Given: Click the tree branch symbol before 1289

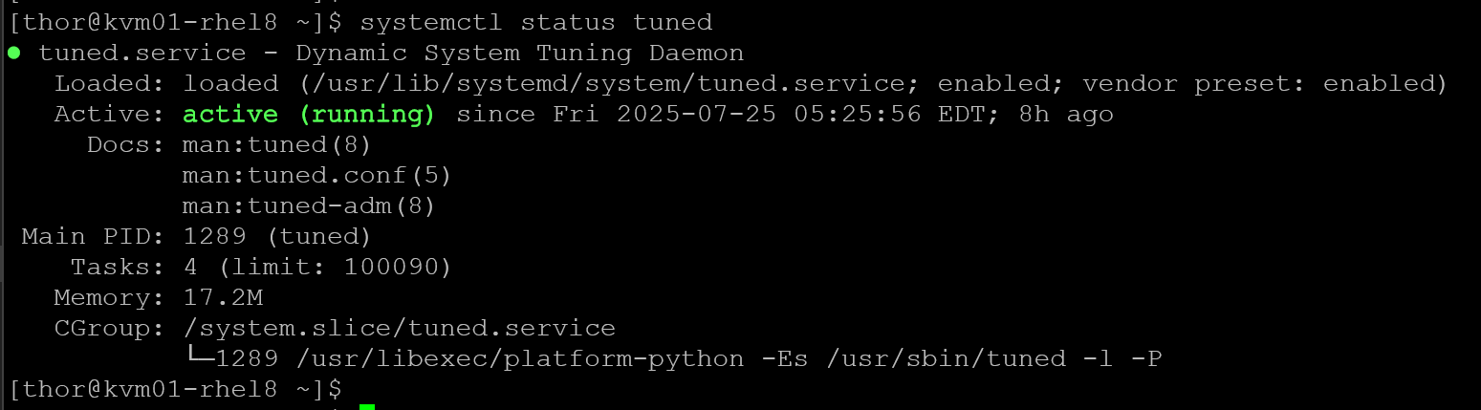Looking at the screenshot, I should [x=198, y=359].
